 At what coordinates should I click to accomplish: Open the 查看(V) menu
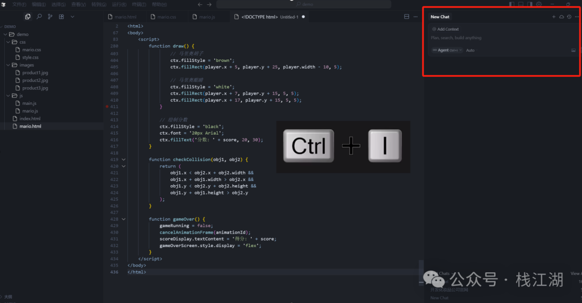click(79, 4)
